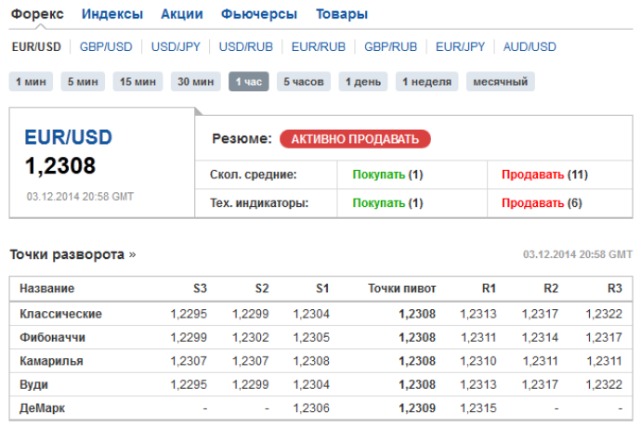Click the Классические row label

point(61,314)
